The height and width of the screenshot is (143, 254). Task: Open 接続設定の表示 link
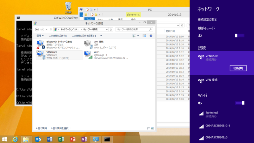[x=207, y=19]
